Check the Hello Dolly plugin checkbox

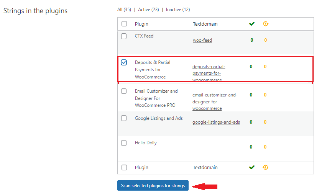[124, 143]
